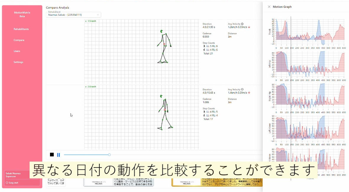Open the Rehabilitant dropdown

pyautogui.click(x=73, y=15)
